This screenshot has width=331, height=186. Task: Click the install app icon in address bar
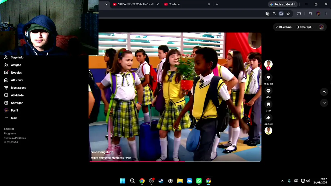pyautogui.click(x=281, y=14)
